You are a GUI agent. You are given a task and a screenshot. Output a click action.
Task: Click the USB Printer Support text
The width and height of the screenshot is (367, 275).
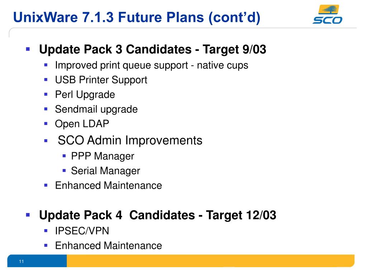(x=101, y=80)
